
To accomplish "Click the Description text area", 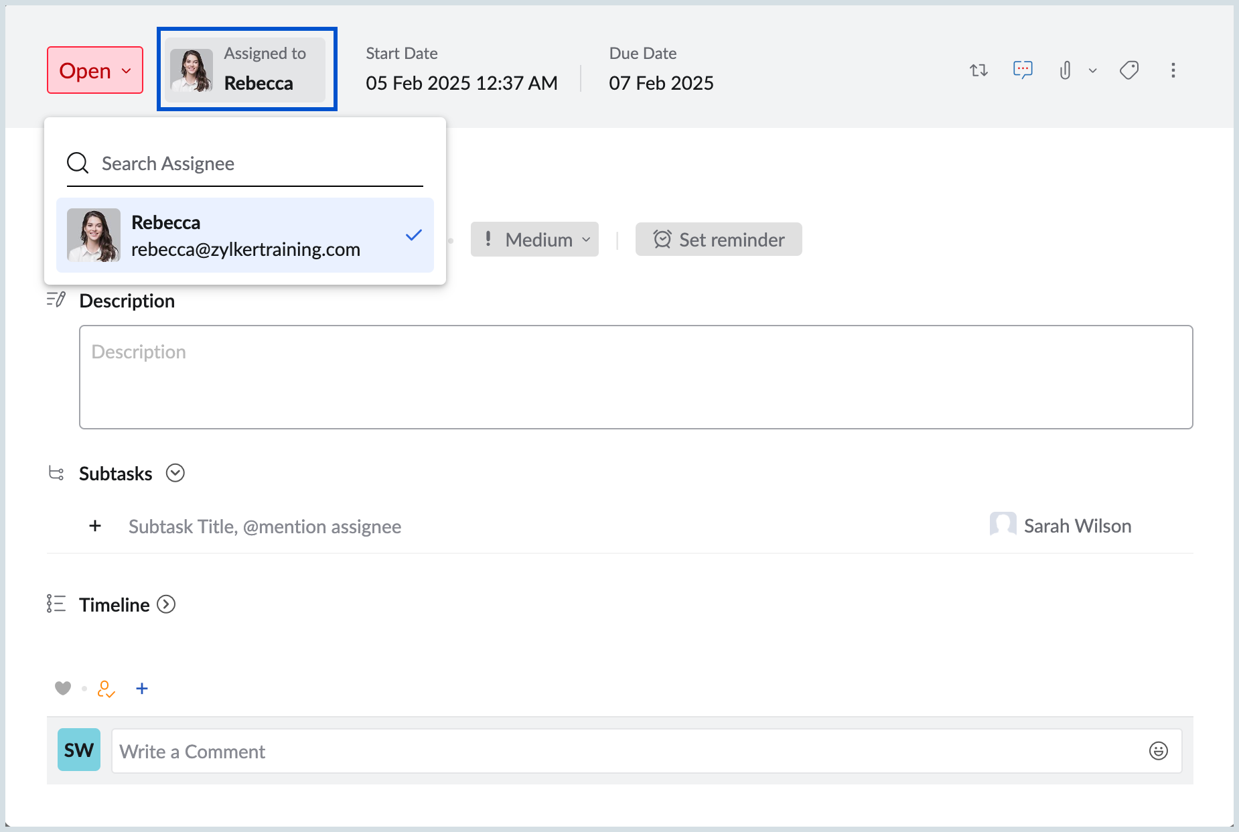I will click(636, 377).
